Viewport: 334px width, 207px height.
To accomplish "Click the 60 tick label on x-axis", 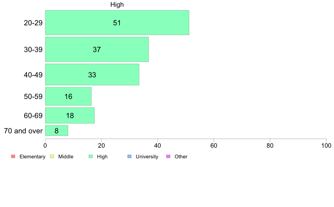I will coord(214,146).
